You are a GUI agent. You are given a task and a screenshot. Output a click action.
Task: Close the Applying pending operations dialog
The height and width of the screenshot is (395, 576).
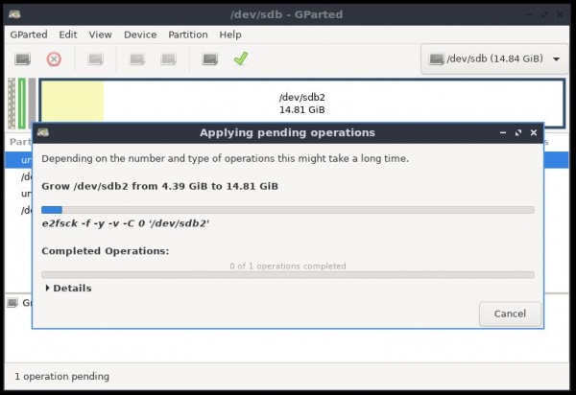click(534, 133)
